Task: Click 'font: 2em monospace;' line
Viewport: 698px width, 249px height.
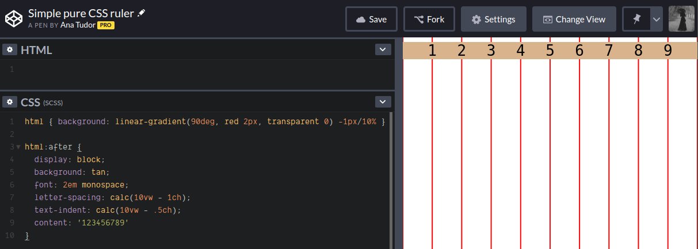Action: coord(82,185)
